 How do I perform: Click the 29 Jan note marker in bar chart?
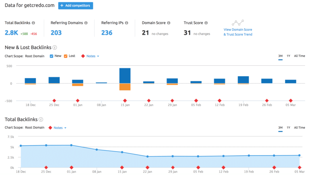pos(172,101)
